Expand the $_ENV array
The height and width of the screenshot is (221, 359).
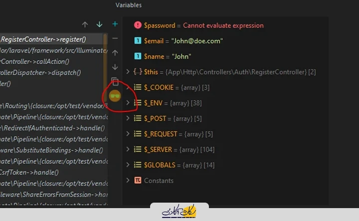tap(128, 103)
